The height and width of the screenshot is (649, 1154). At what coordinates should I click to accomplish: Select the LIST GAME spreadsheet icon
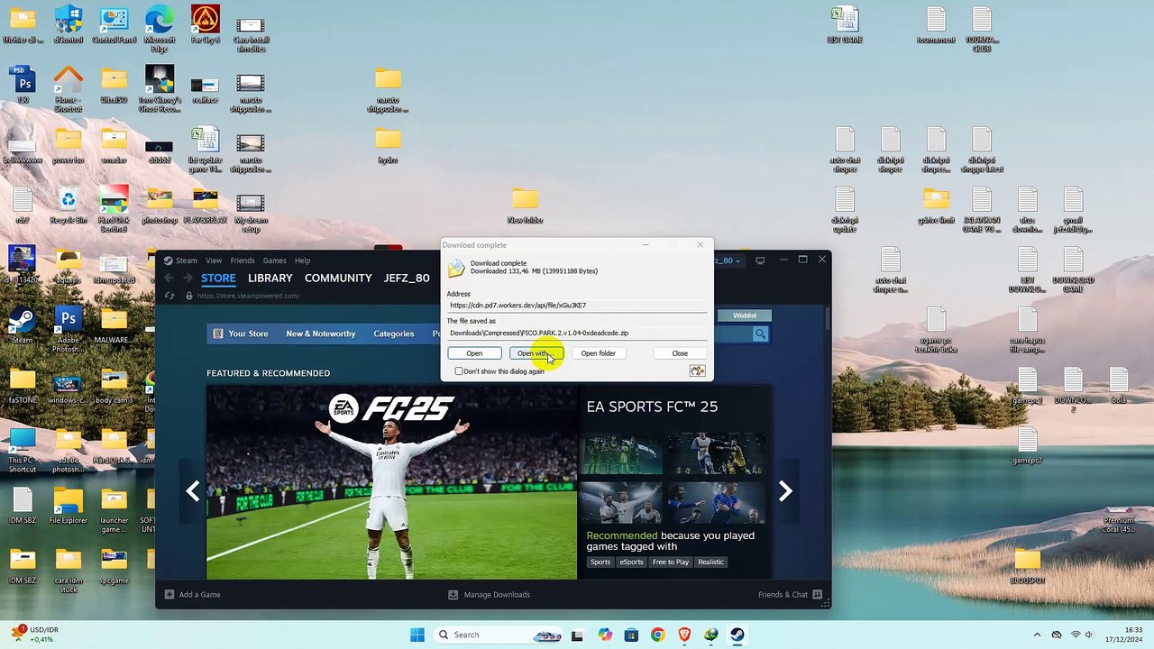(845, 25)
